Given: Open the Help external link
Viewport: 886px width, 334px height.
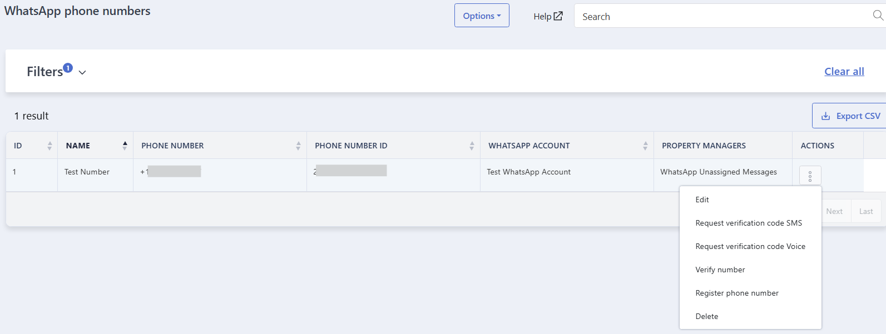Looking at the screenshot, I should click(x=548, y=16).
